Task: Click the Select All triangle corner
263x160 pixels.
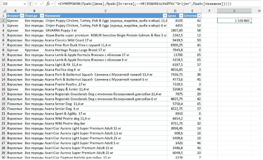Action: [4, 11]
